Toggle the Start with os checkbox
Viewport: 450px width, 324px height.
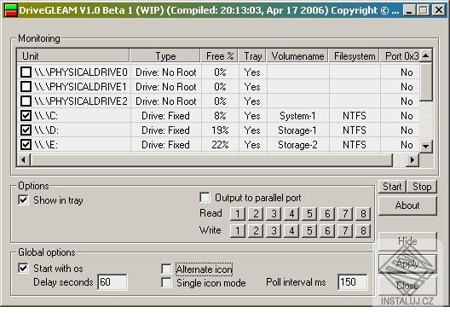[23, 268]
